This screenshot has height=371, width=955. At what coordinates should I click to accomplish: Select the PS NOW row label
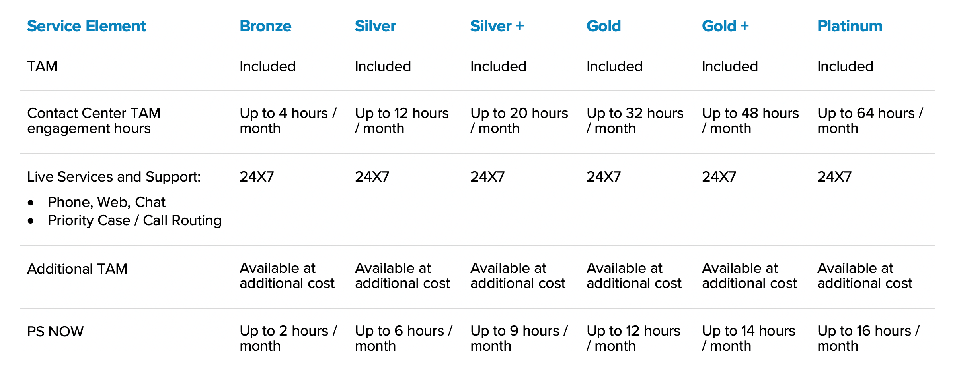55,332
